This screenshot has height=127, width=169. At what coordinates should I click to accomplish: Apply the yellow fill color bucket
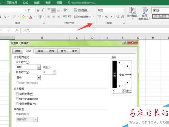click(x=24, y=17)
